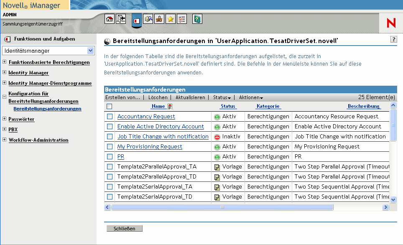This screenshot has width=403, height=245.
Task: Expand Funktionsbasierte Berechtigungen tree node
Action: tap(4, 62)
